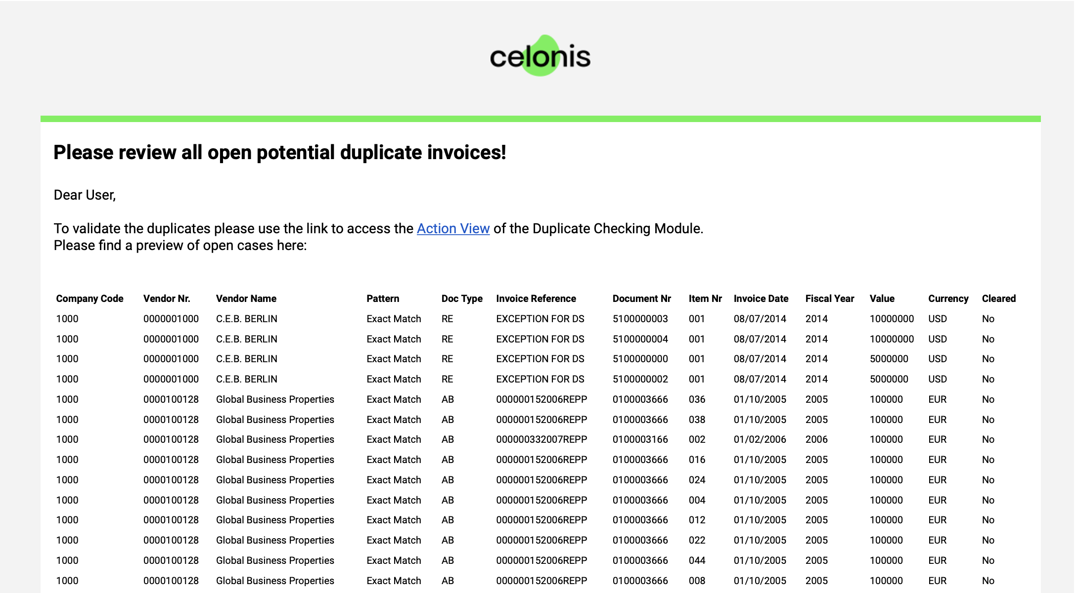Screen dimensions: 1076x593
Task: Select document number 5100000002
Action: pyautogui.click(x=640, y=379)
